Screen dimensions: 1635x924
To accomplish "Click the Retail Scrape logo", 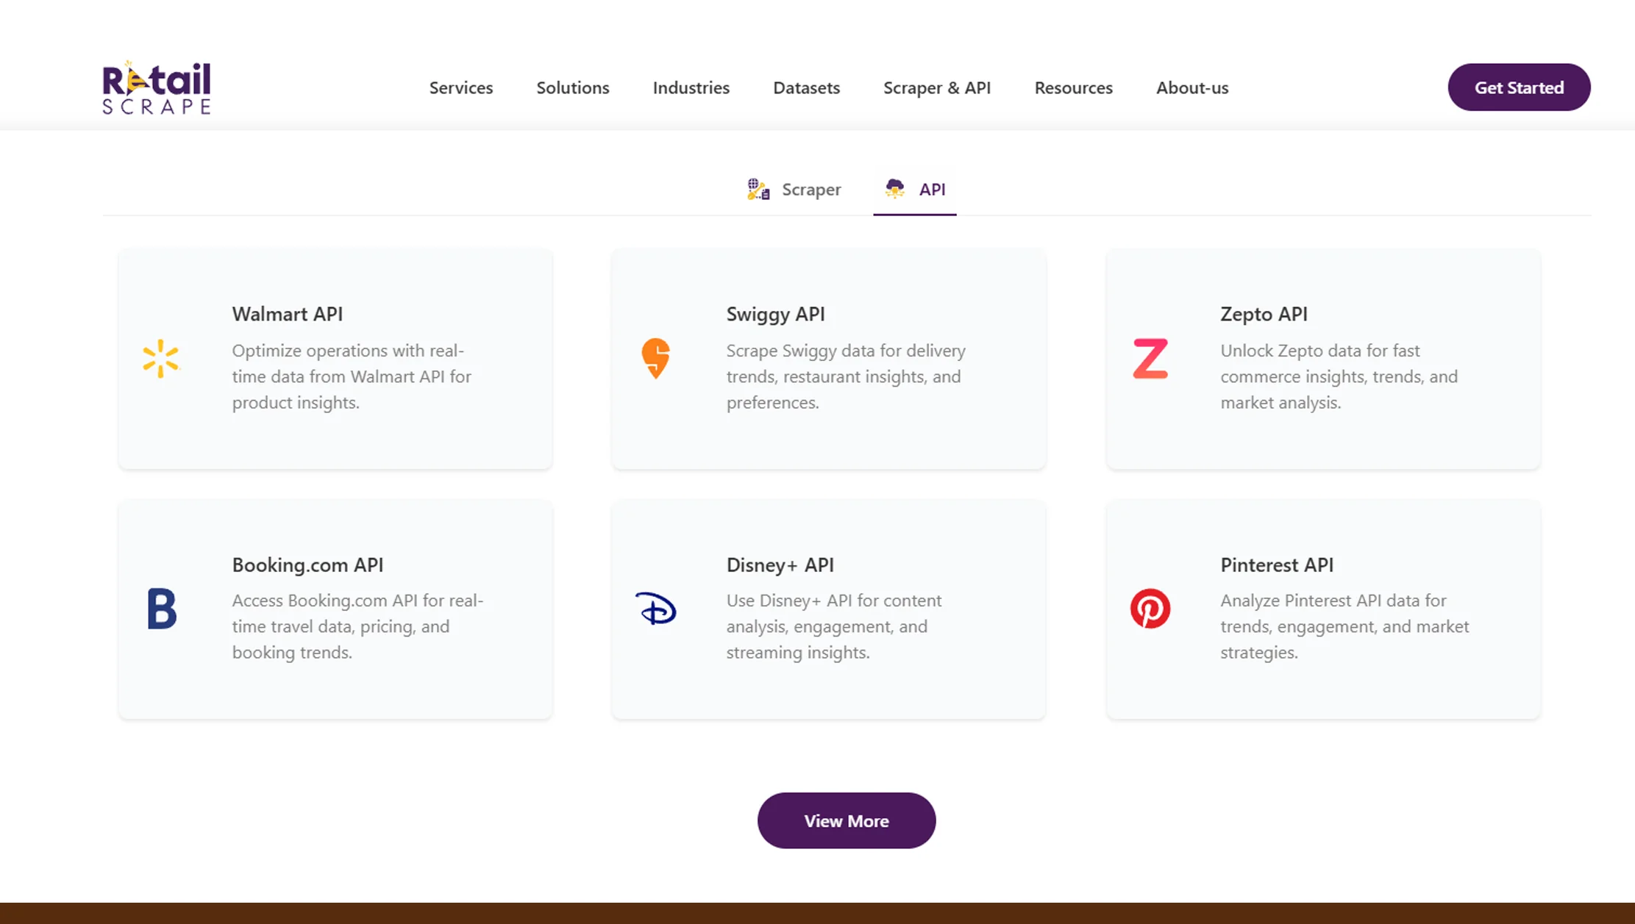I will click(156, 86).
